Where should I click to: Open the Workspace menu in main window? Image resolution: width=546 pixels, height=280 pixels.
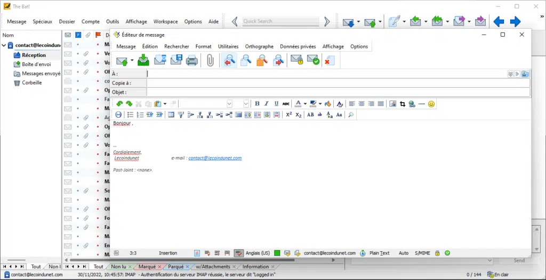(165, 22)
